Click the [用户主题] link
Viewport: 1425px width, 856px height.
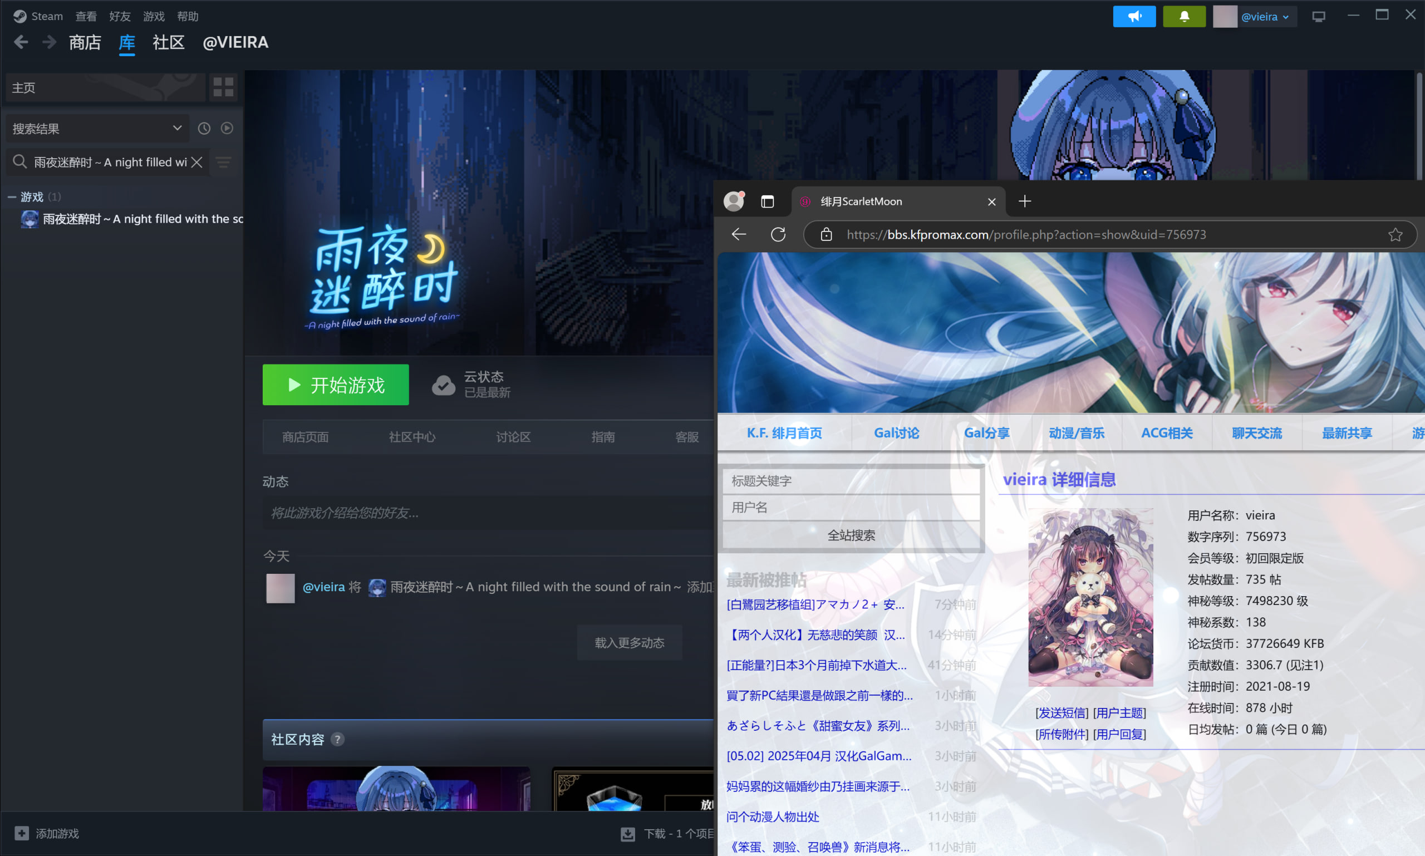tap(1119, 712)
